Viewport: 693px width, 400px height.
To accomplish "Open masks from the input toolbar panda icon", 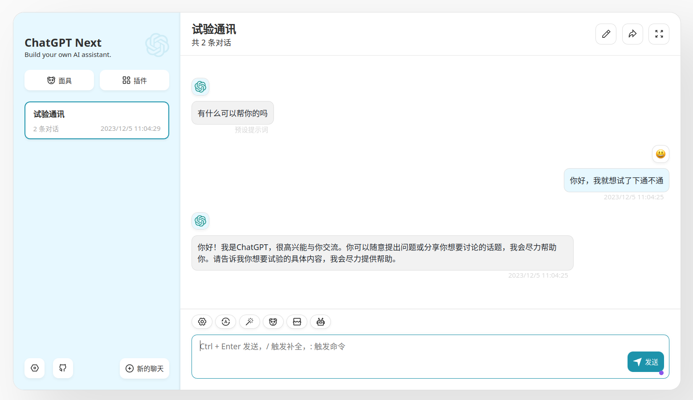I will coord(273,322).
